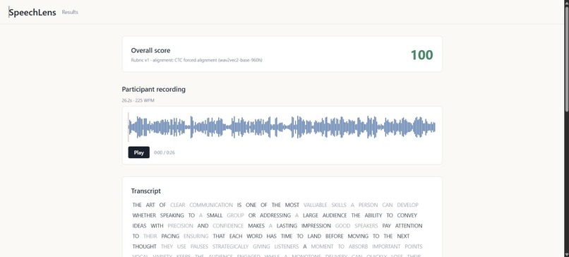
Task: Select the word ATTENTION in transcript
Action: [409, 226]
